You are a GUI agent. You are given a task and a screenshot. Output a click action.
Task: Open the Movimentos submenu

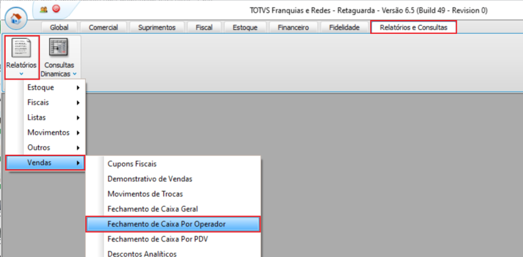(46, 132)
